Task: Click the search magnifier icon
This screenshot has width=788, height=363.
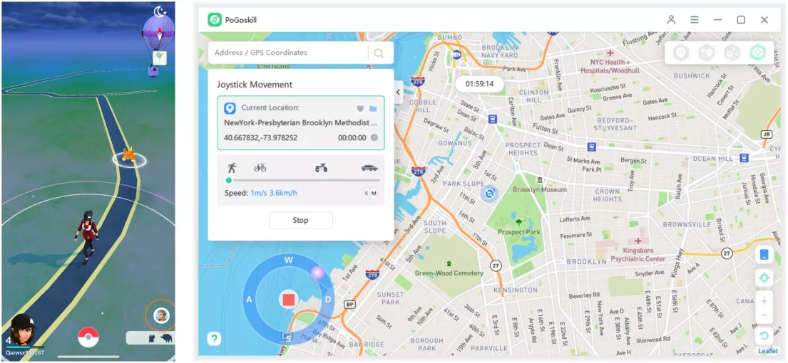Action: coord(379,53)
